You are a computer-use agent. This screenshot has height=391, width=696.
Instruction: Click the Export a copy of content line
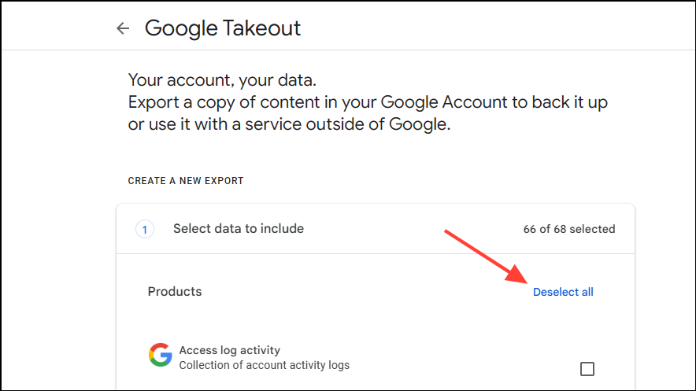click(x=368, y=102)
